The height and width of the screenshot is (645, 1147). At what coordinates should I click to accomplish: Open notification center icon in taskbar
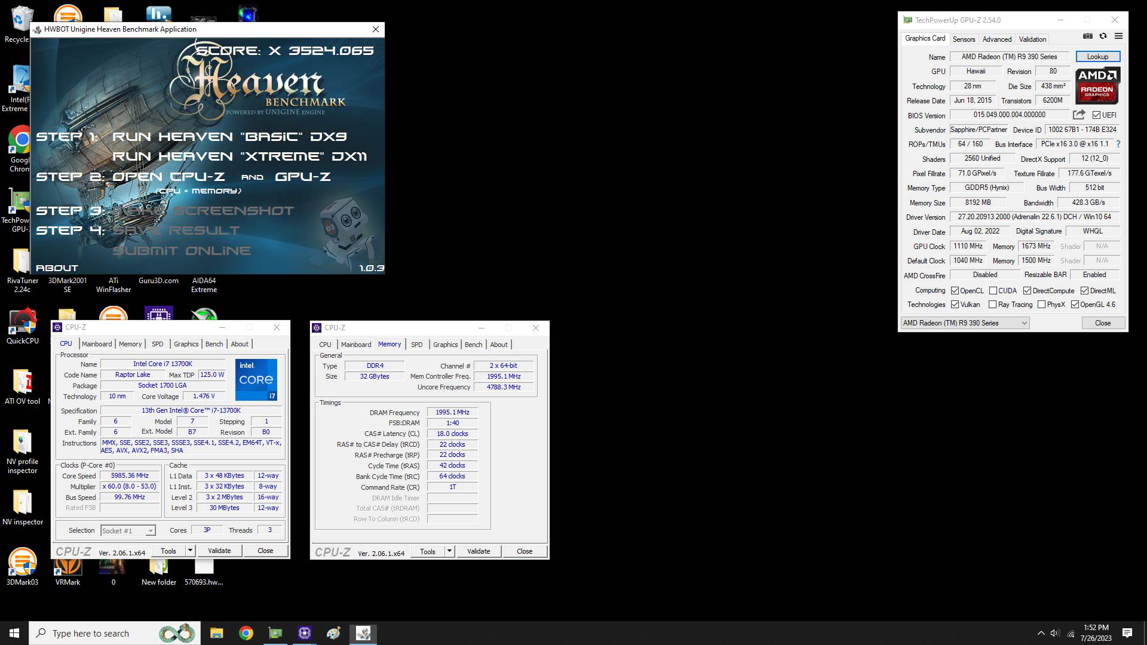[1127, 633]
